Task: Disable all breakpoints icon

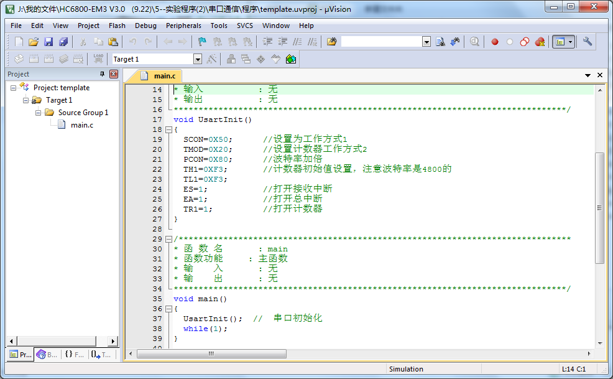Action: [x=525, y=42]
